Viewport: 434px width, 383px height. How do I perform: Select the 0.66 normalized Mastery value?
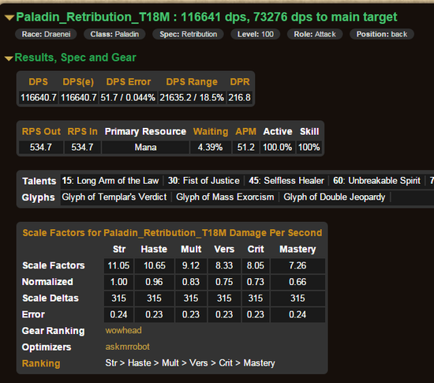click(x=297, y=282)
